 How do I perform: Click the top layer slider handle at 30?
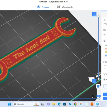[98, 16]
